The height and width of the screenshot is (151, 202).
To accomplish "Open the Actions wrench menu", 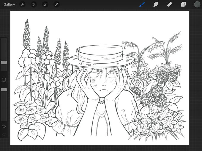I will point(22,4).
